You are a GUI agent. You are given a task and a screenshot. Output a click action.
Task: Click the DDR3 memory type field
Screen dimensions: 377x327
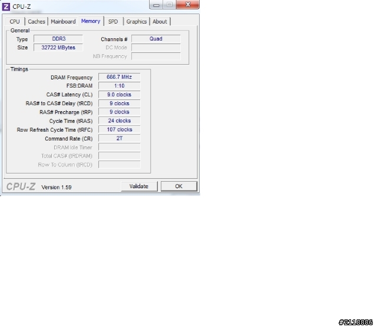(58, 39)
